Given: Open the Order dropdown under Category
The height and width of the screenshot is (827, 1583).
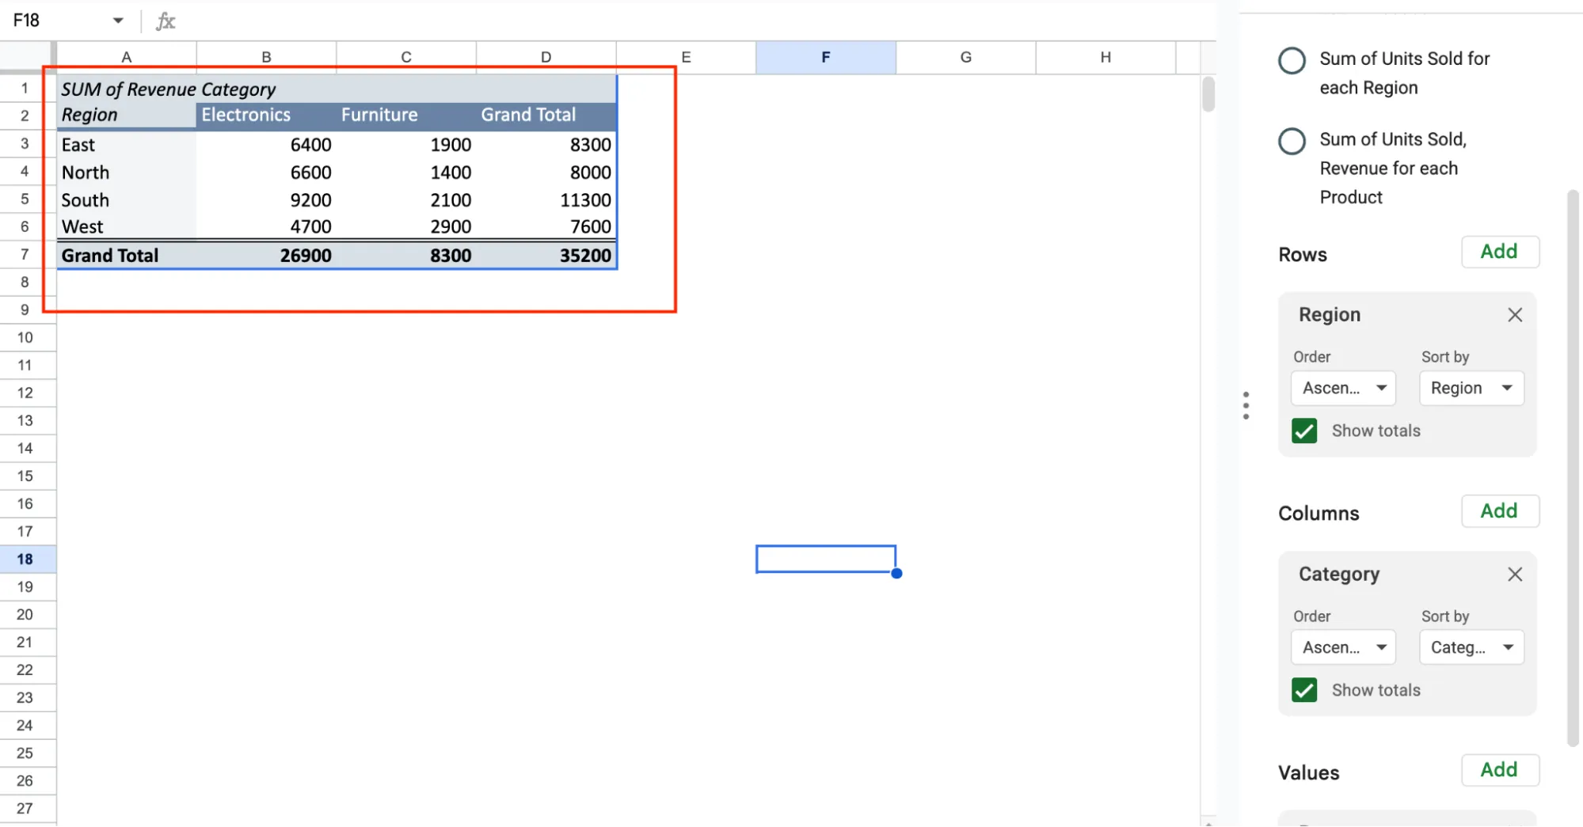Looking at the screenshot, I should 1342,647.
